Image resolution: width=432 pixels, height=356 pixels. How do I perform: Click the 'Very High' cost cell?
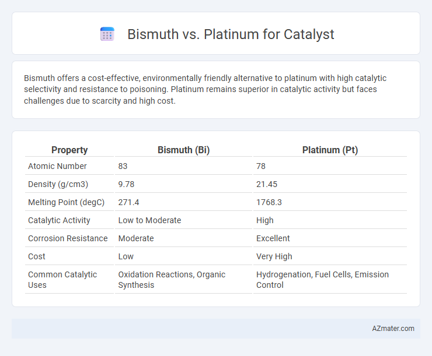point(274,256)
